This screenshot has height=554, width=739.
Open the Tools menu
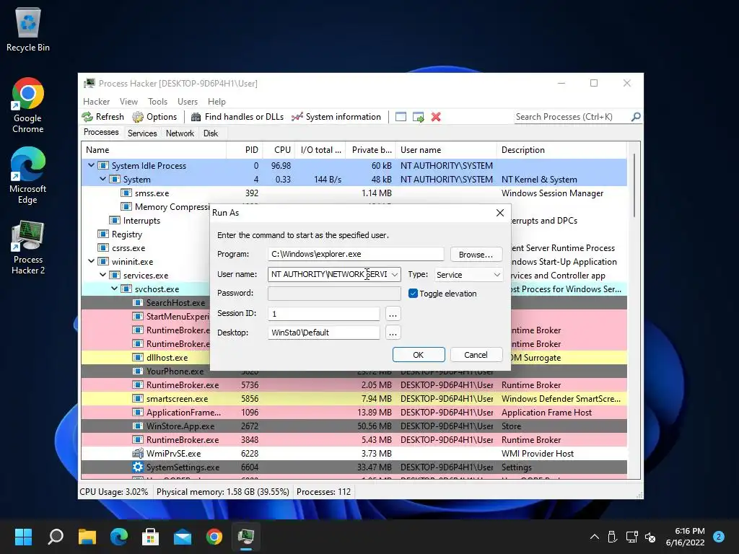coord(157,101)
